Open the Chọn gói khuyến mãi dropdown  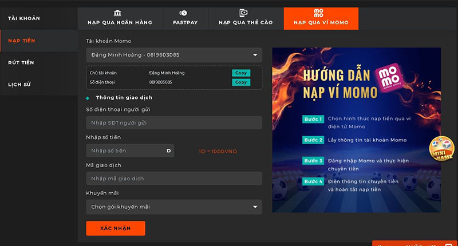174,207
